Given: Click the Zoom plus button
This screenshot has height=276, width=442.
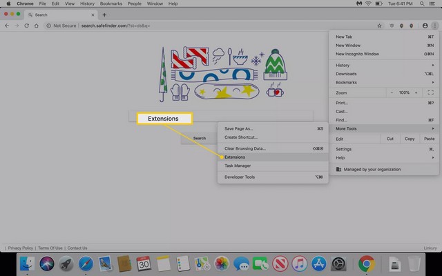Looking at the screenshot, I should pos(416,92).
